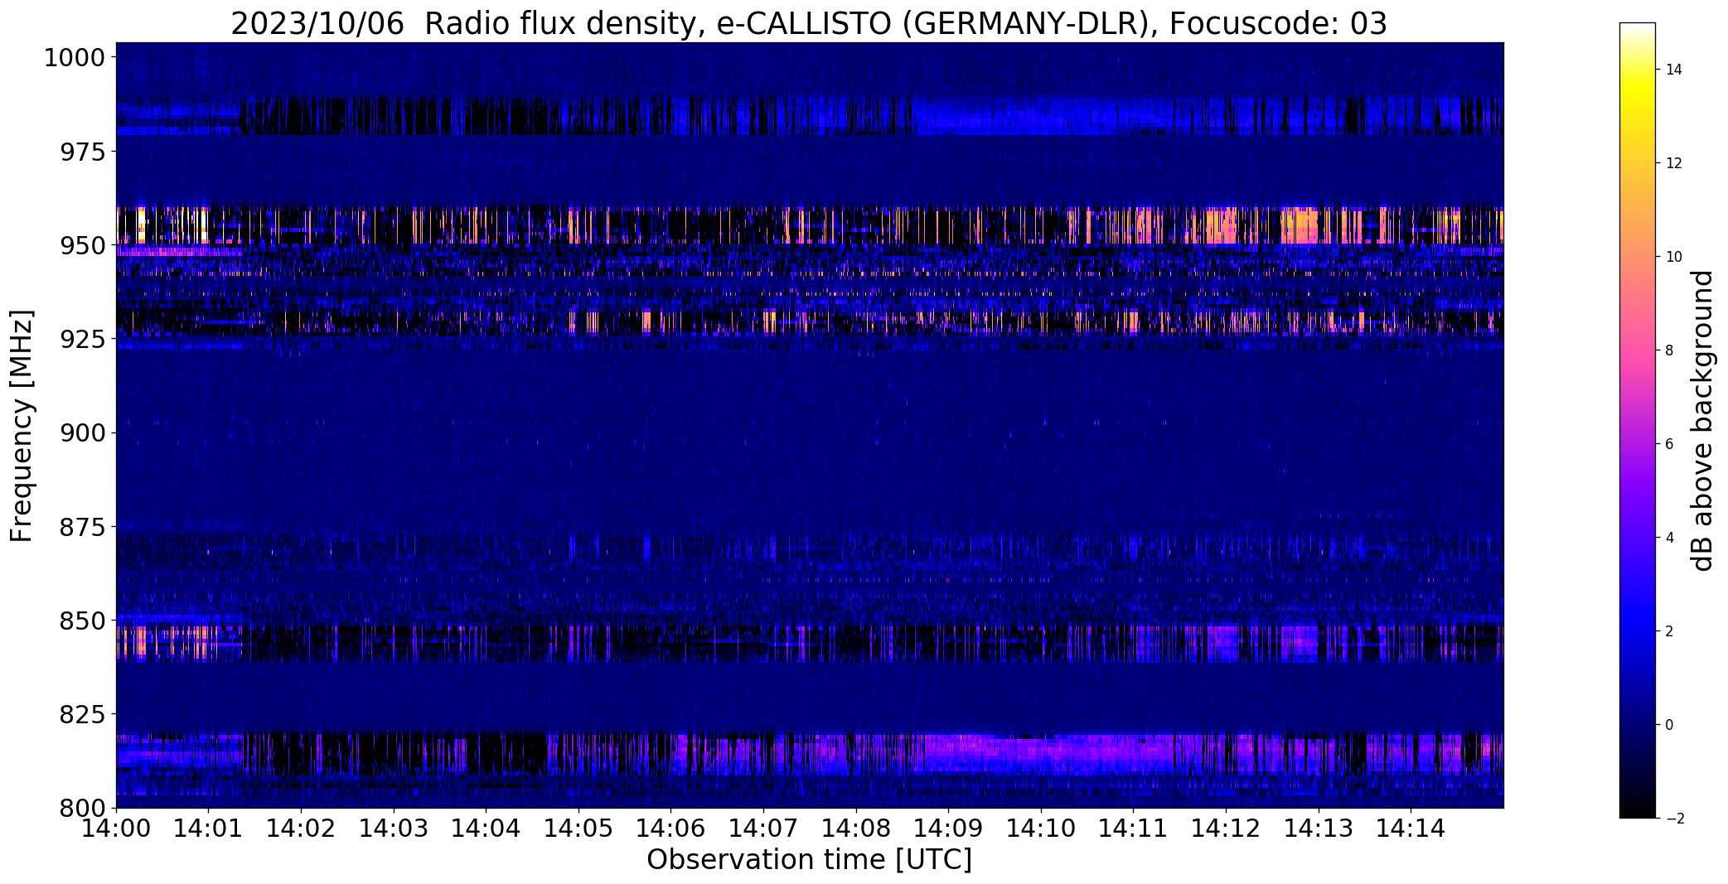Click the colorbar tick label −2
This screenshot has height=884, width=1728.
click(1673, 819)
